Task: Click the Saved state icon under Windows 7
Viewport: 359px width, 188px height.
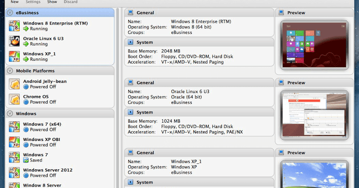Action: point(26,160)
